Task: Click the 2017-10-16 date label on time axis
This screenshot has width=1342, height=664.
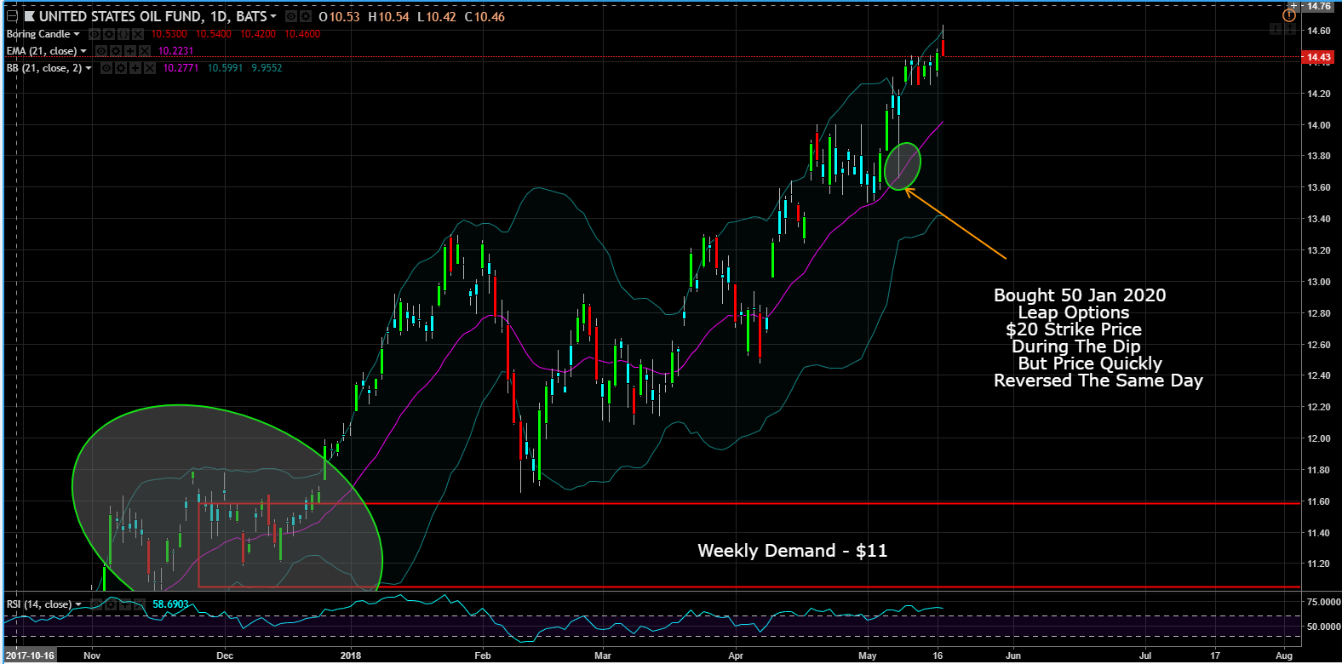Action: (31, 655)
